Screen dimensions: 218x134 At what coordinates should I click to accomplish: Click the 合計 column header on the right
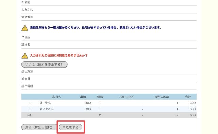tap(188, 97)
